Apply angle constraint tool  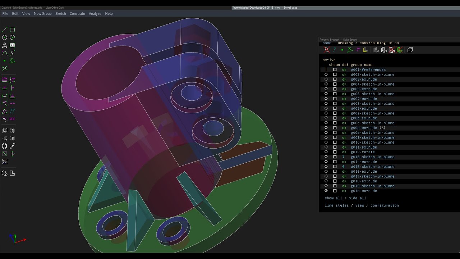click(12, 79)
